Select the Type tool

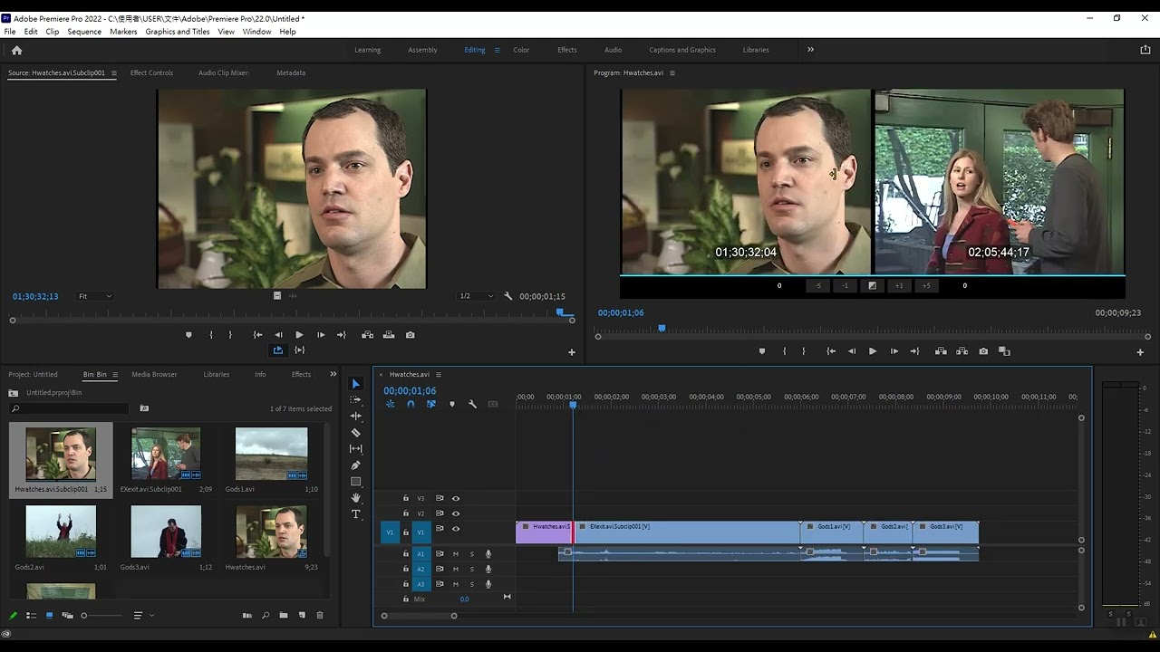[355, 513]
